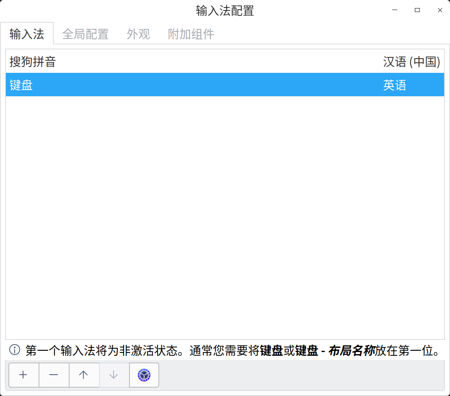The image size is (450, 396).
Task: Click the 英语 language label
Action: point(395,85)
